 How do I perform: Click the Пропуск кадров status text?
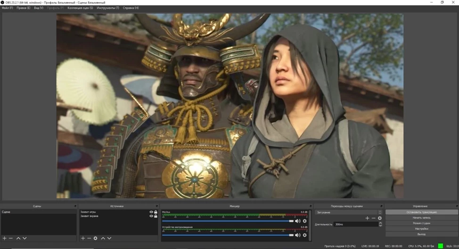pos(340,246)
